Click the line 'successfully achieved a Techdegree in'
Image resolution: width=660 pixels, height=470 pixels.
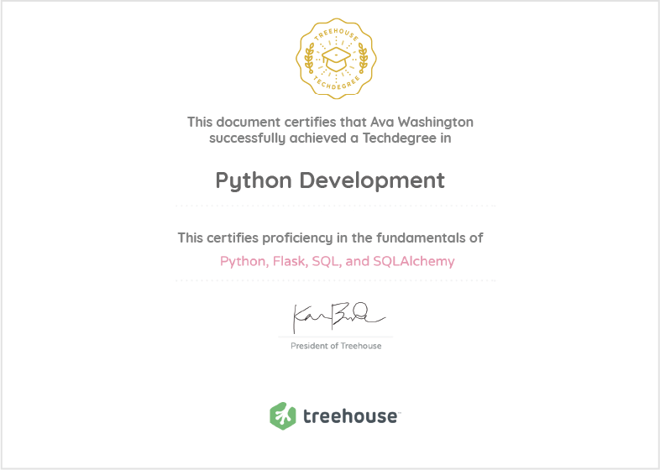point(330,138)
